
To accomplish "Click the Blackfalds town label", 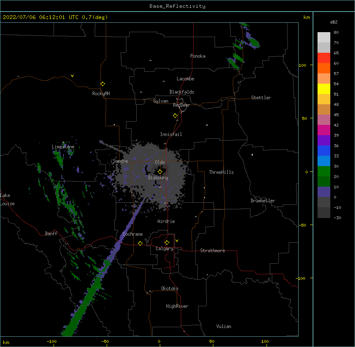I will coord(182,92).
